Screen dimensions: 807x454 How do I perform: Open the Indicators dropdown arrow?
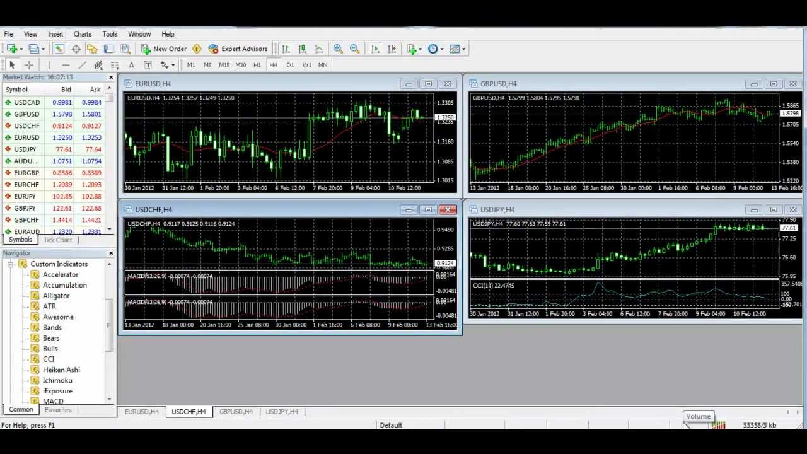421,49
